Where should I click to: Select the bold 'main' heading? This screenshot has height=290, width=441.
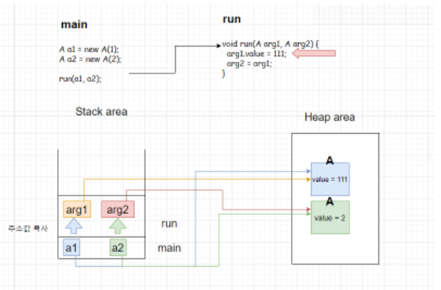74,25
